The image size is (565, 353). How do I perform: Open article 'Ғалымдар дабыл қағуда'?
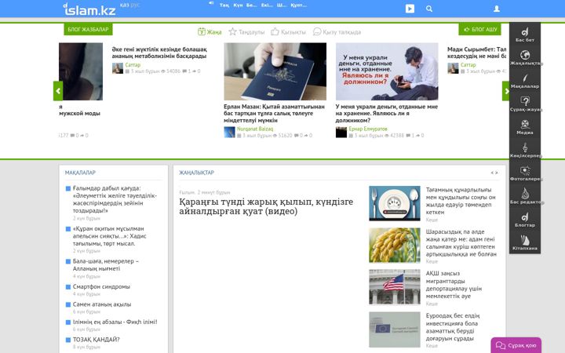click(x=115, y=199)
